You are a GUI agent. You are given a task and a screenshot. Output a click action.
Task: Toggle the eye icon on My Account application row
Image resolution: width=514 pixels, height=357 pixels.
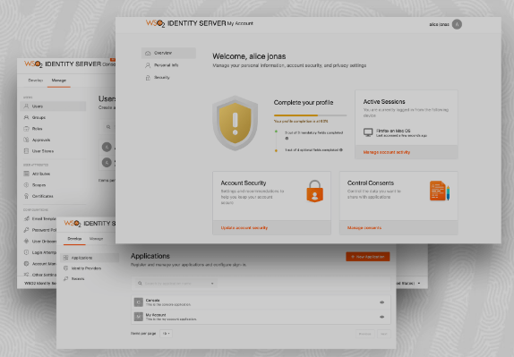(x=381, y=317)
